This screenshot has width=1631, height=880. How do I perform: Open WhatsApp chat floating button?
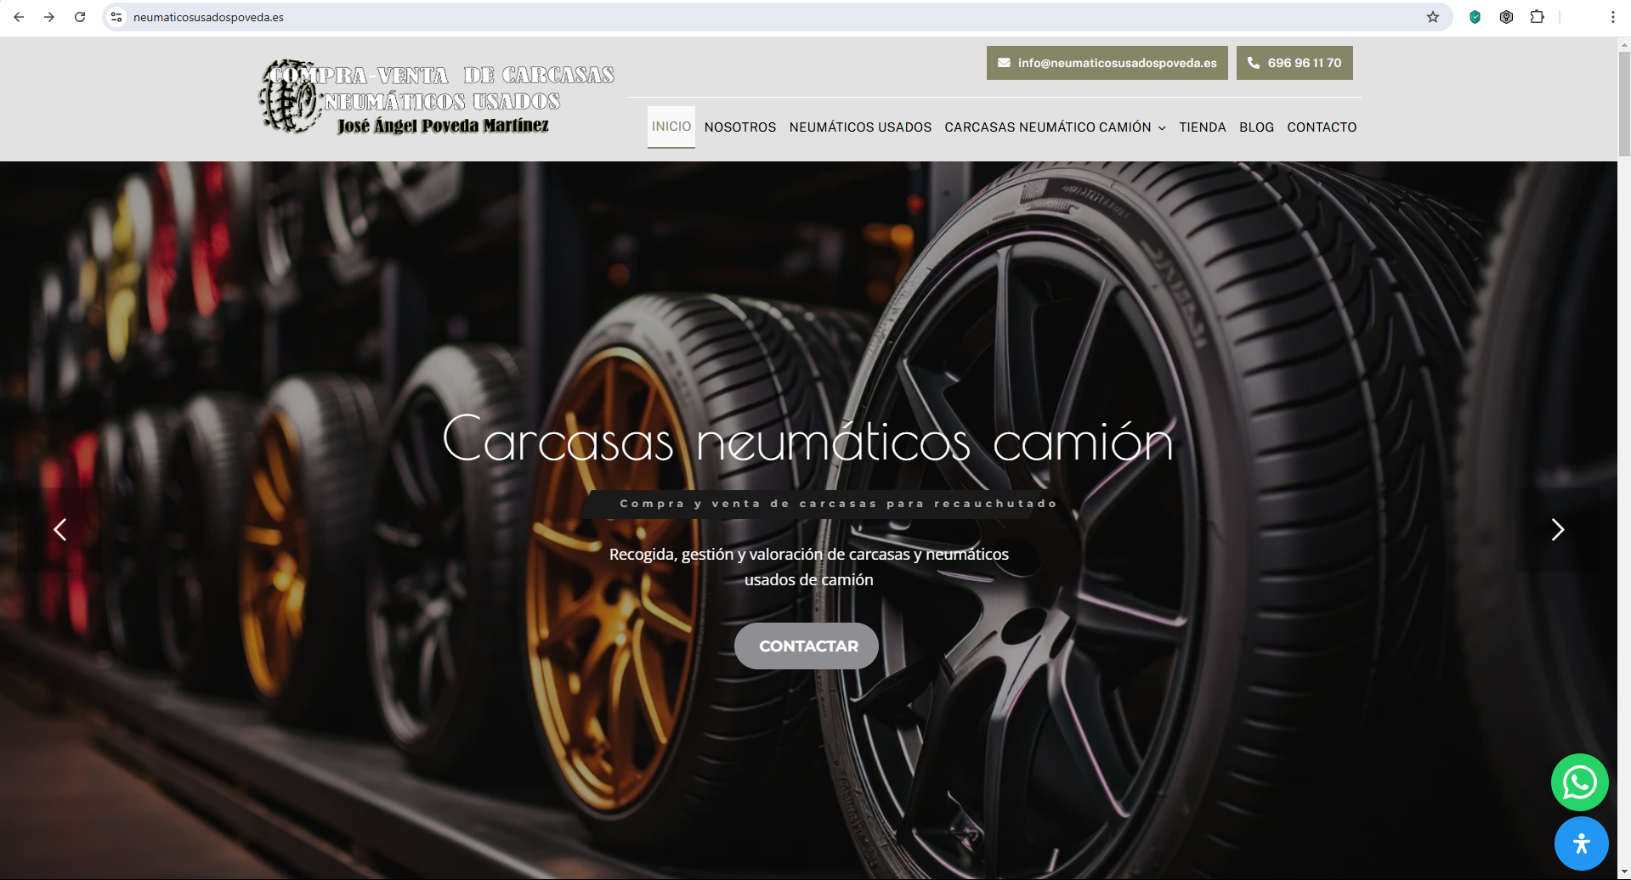pyautogui.click(x=1580, y=782)
